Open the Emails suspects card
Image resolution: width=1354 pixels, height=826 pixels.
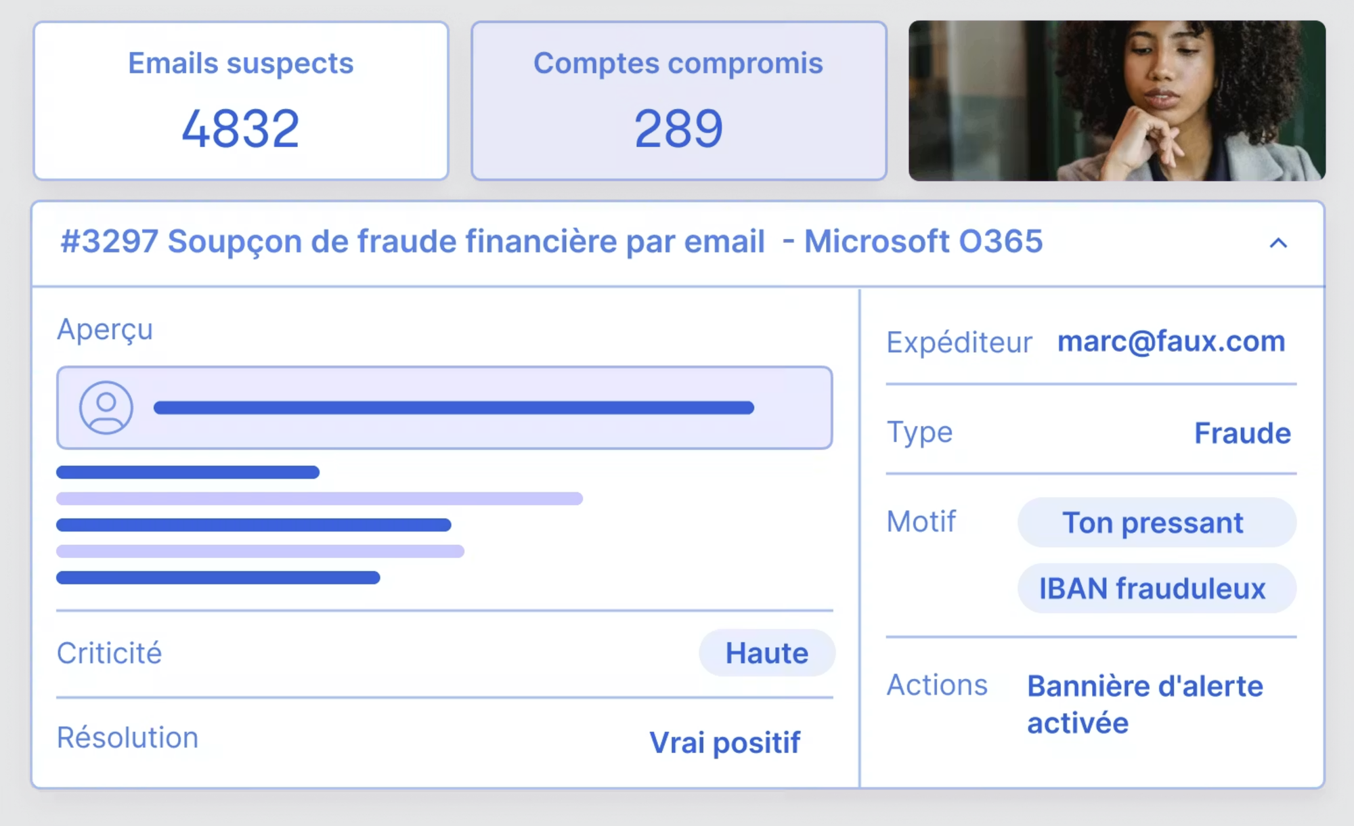[x=241, y=101]
